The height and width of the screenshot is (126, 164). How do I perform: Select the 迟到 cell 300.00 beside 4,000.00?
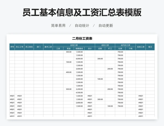pyautogui.click(x=100, y=59)
